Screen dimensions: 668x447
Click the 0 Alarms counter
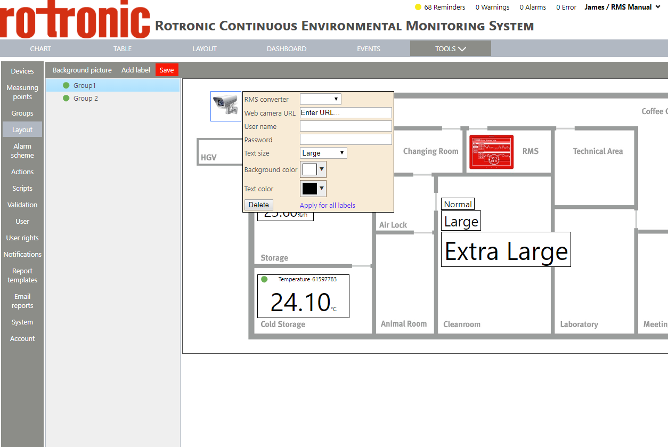(x=533, y=7)
